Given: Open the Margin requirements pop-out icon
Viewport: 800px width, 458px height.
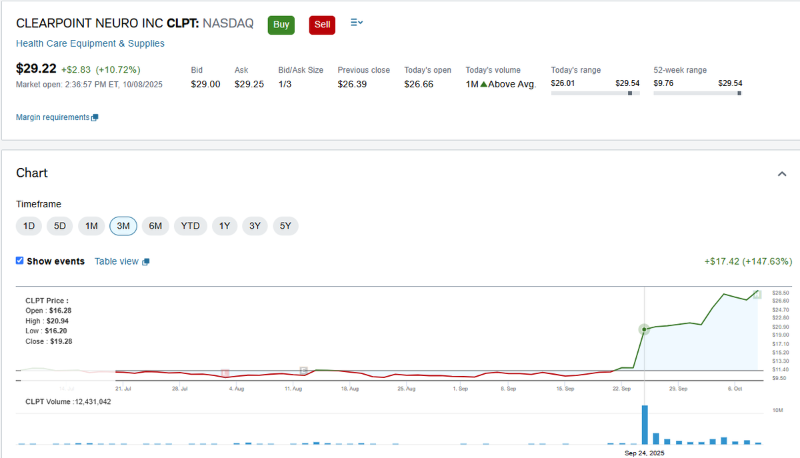Looking at the screenshot, I should (x=95, y=118).
